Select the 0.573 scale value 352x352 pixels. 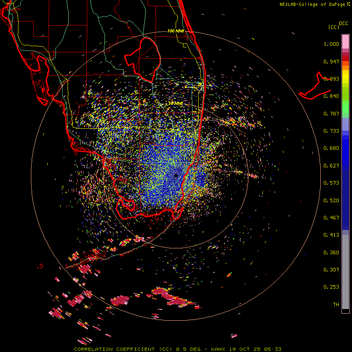(331, 183)
